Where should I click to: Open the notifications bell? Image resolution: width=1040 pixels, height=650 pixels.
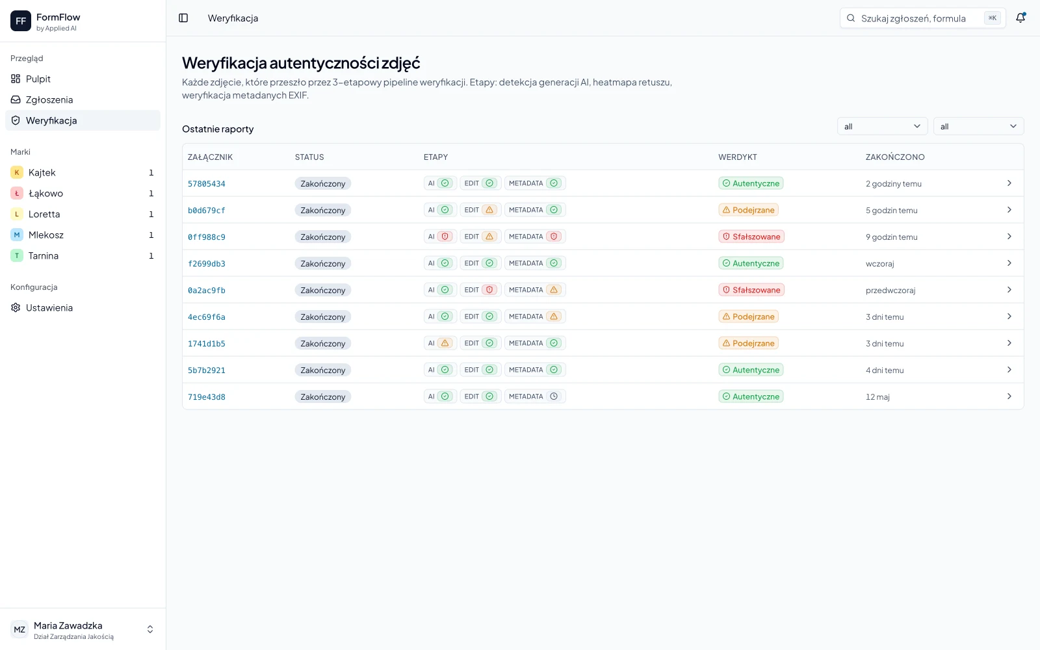pyautogui.click(x=1020, y=18)
